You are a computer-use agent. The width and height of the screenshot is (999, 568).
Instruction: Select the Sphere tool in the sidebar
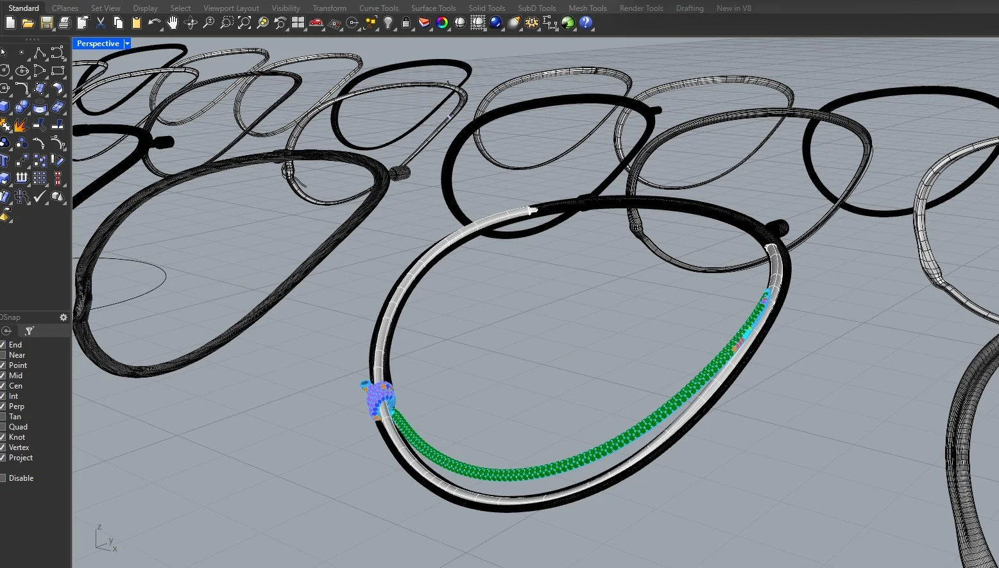(21, 106)
